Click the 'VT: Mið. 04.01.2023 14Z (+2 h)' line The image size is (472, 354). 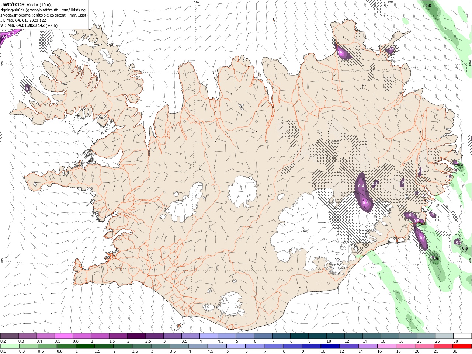click(x=29, y=25)
